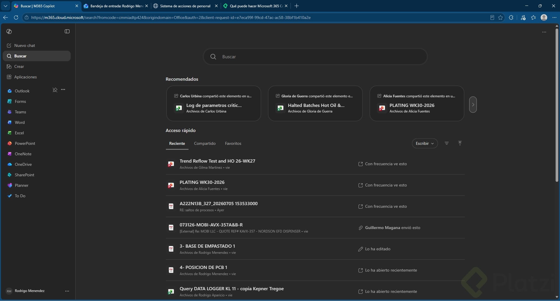Open the Copilot logo icon in sidebar
Screen dimensions: 560x301
click(9, 31)
